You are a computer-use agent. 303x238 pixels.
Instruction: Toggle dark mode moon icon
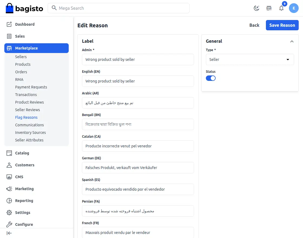coord(256,8)
